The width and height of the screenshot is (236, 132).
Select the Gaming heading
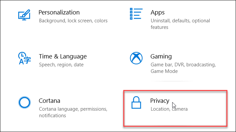pos(161,56)
